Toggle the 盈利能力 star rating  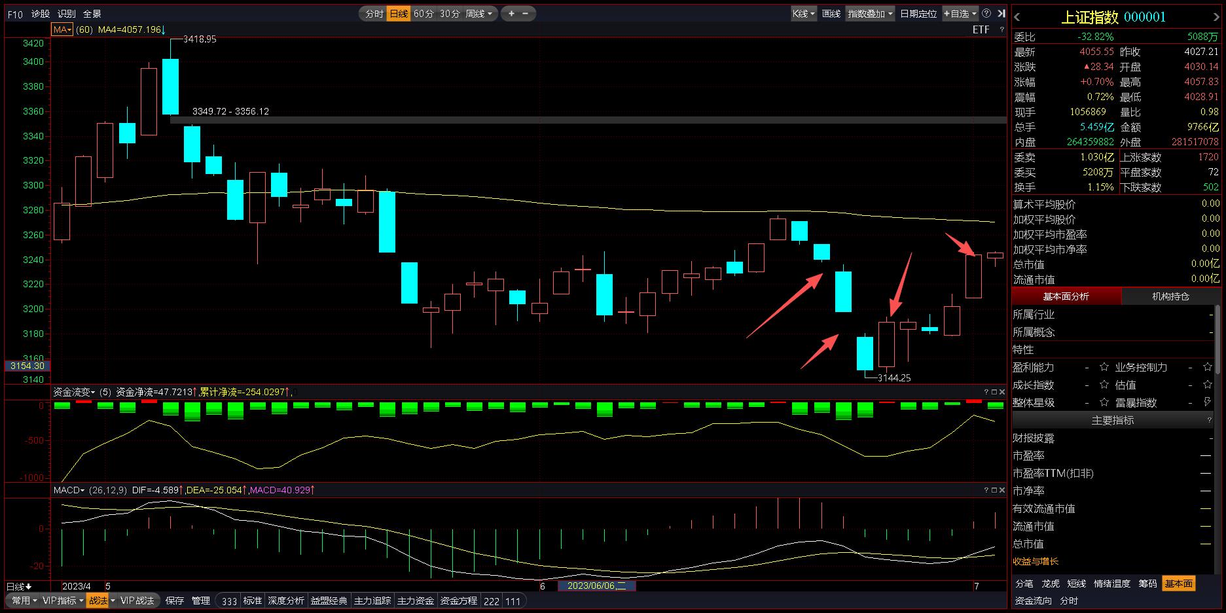coord(1104,367)
